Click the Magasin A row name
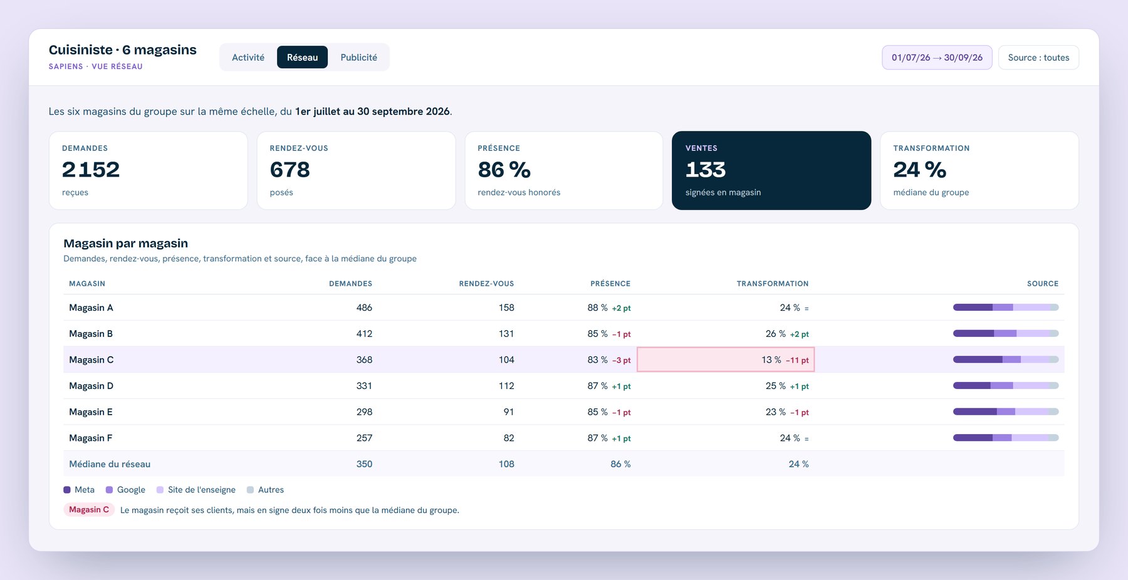The image size is (1128, 580). coord(91,308)
